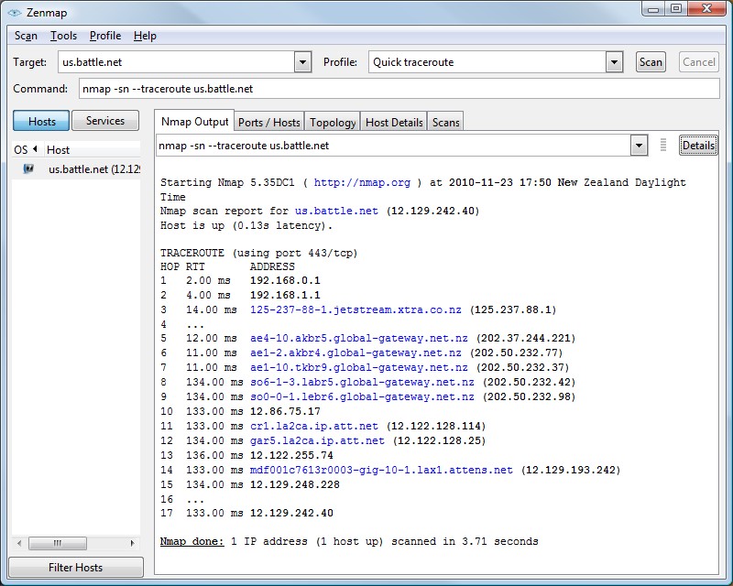Viewport: 733px width, 586px height.
Task: Open the Profile menu
Action: [105, 36]
